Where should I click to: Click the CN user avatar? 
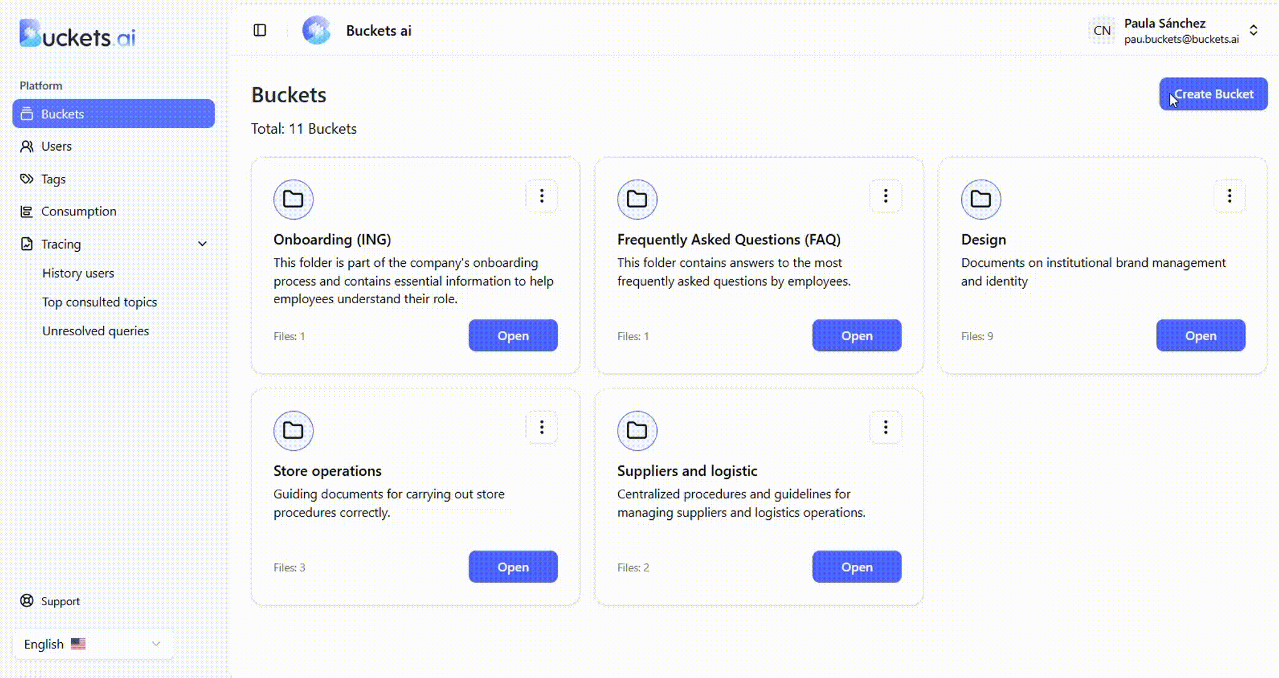click(1102, 30)
